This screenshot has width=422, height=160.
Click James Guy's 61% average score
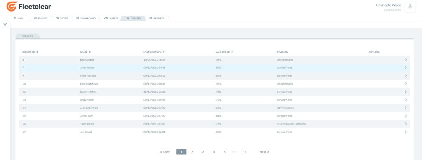click(x=218, y=116)
